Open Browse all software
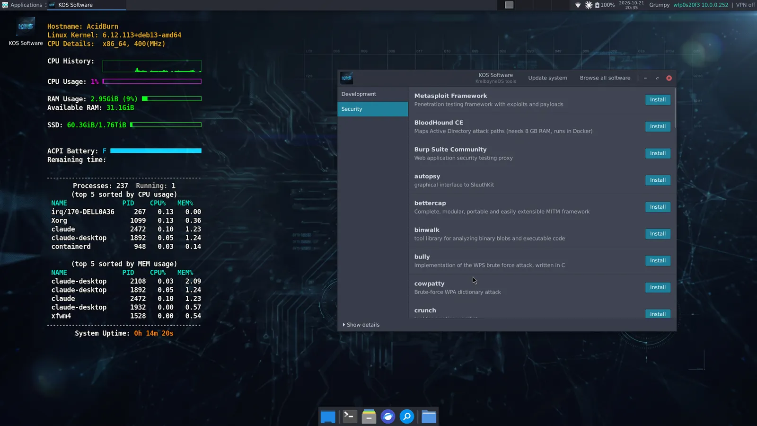 tap(605, 78)
